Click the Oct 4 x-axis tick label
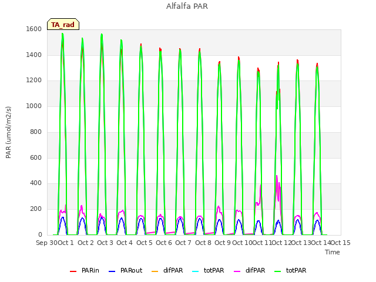 [x=125, y=243]
